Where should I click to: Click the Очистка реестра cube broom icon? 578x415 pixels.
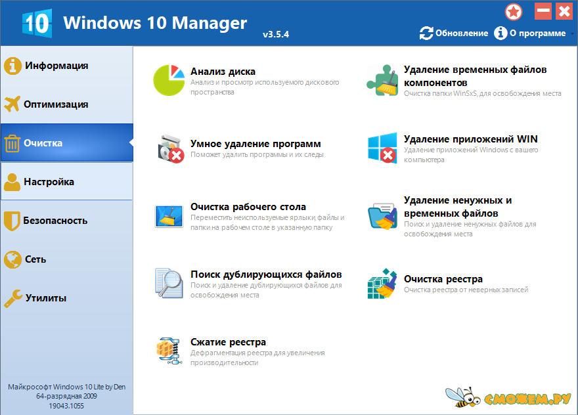pyautogui.click(x=382, y=283)
